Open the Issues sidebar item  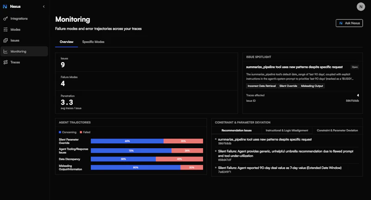click(x=24, y=40)
